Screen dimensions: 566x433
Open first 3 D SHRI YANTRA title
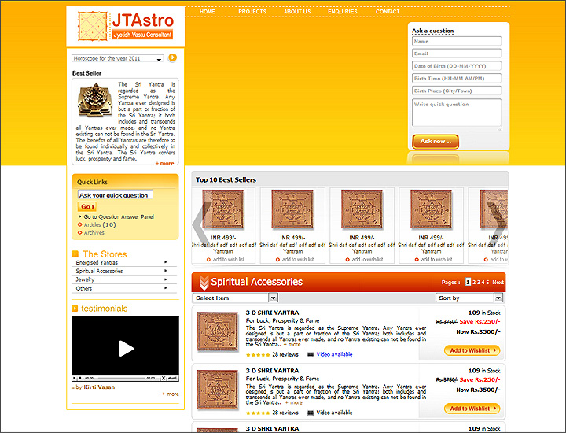point(272,313)
